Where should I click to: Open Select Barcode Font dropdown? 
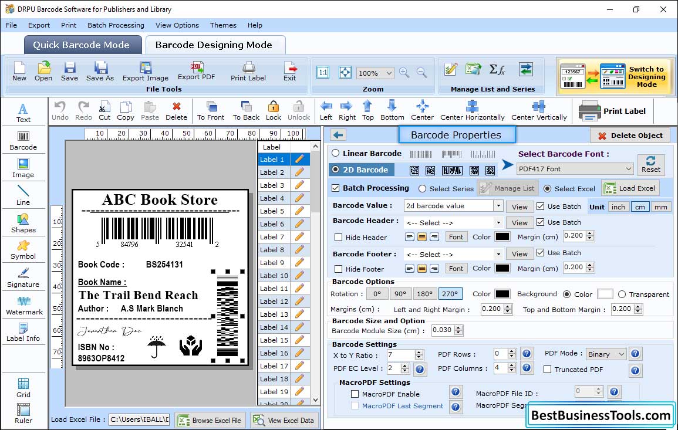575,169
